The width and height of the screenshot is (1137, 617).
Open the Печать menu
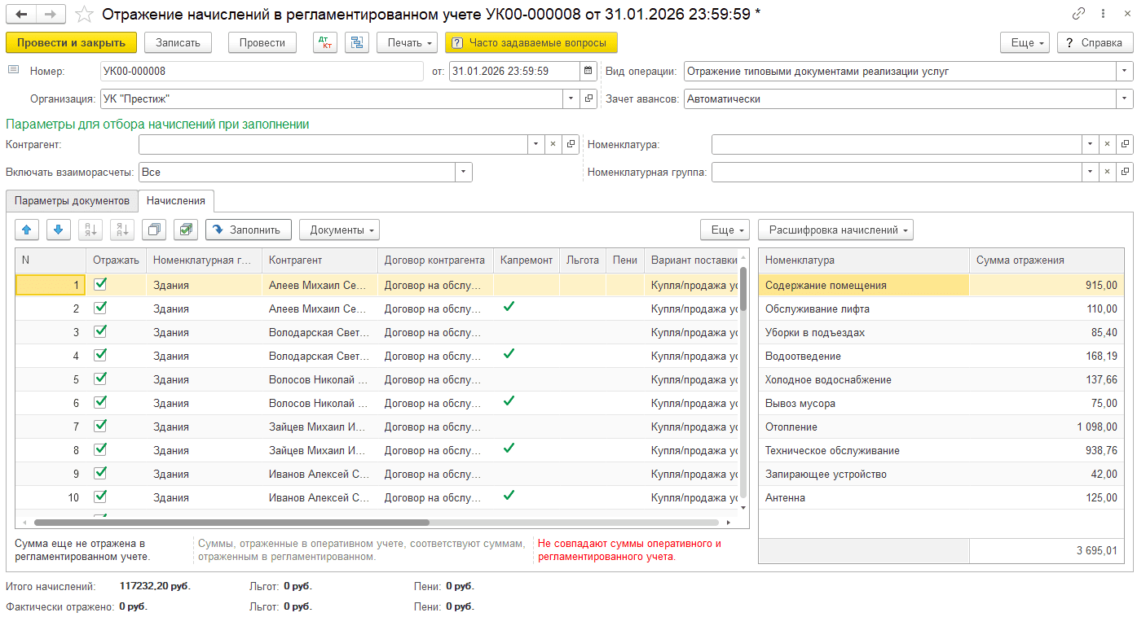tap(407, 43)
